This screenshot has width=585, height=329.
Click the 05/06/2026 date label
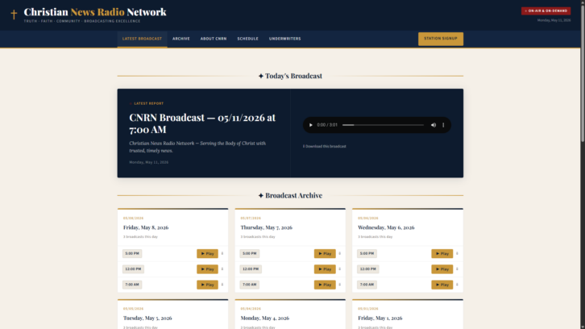(x=368, y=218)
